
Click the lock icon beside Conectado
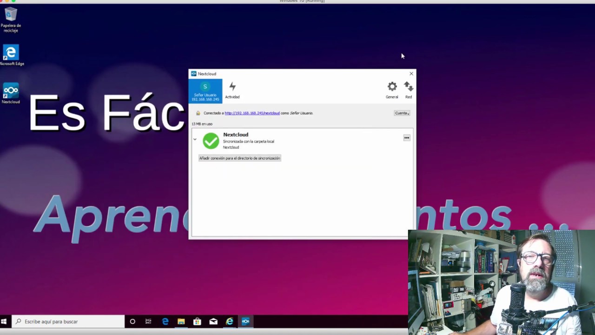click(198, 113)
